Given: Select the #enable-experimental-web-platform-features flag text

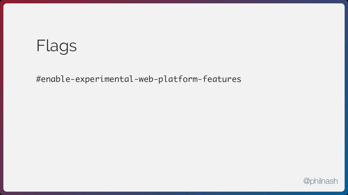Looking at the screenshot, I should point(139,79).
